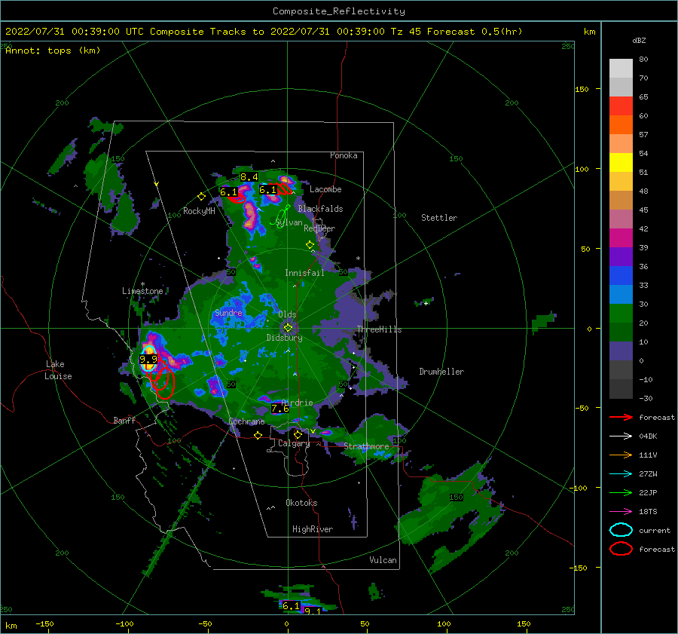Click the 8.4 storm top label

pyautogui.click(x=249, y=177)
